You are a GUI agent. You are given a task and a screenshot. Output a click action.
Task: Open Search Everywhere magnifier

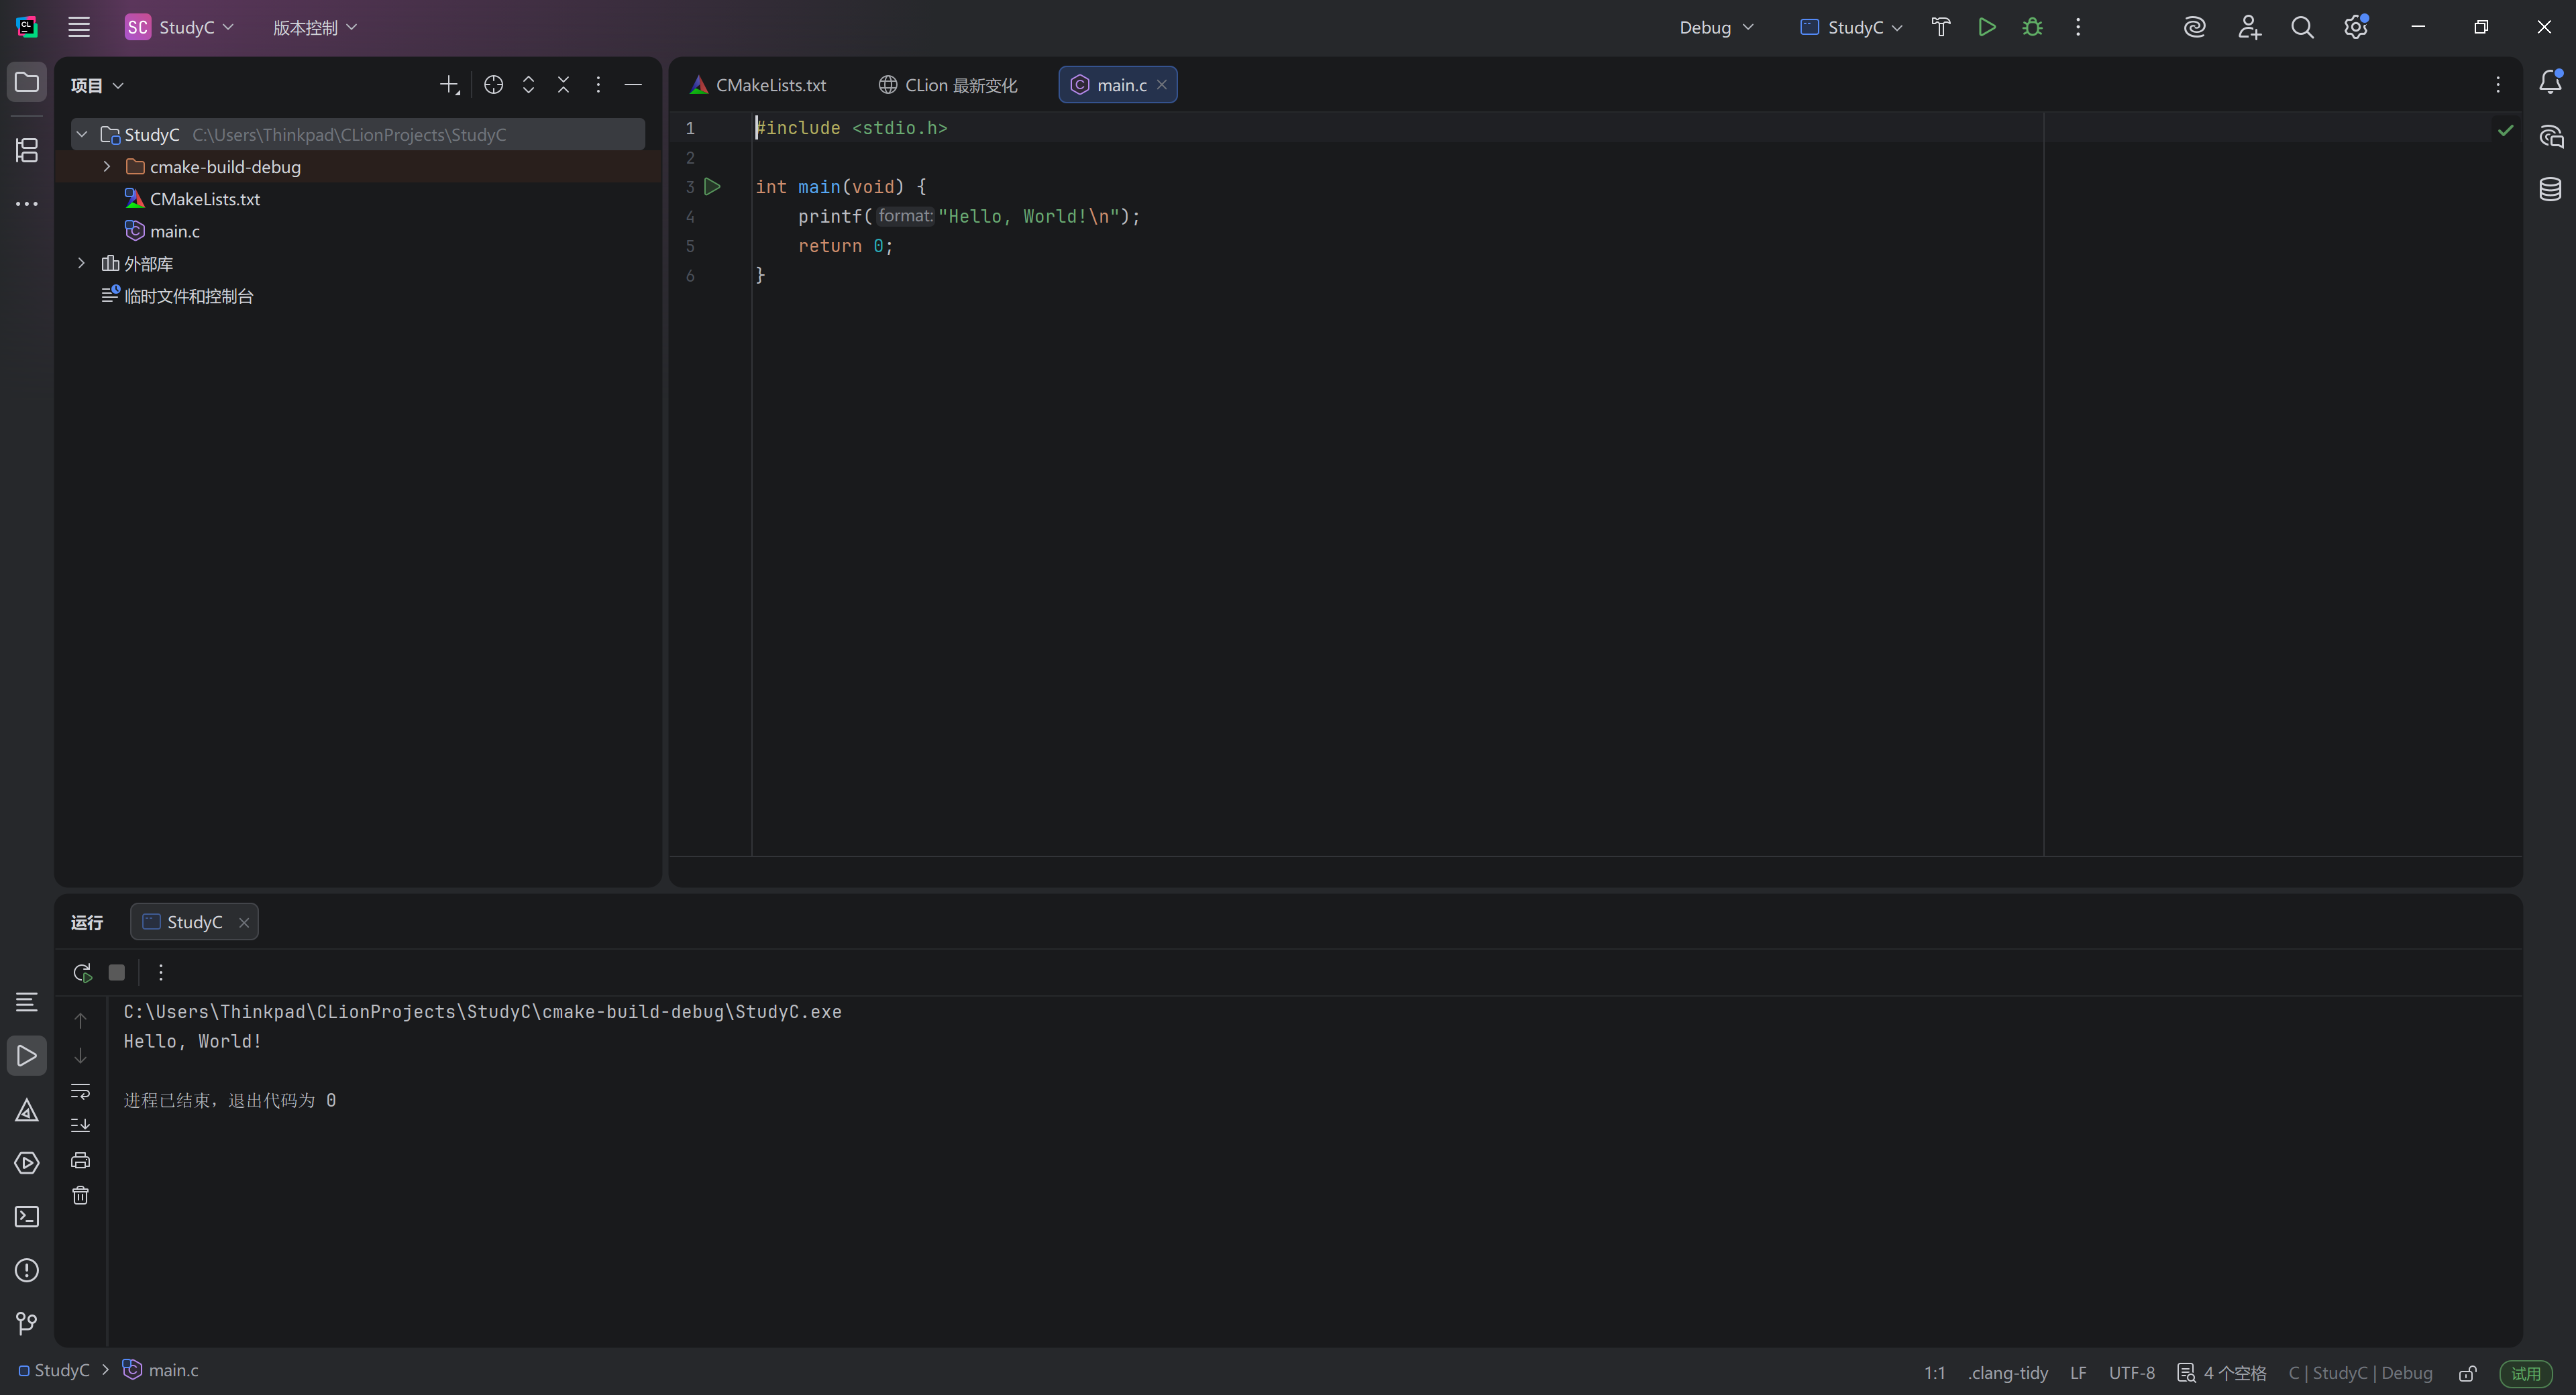2302,27
